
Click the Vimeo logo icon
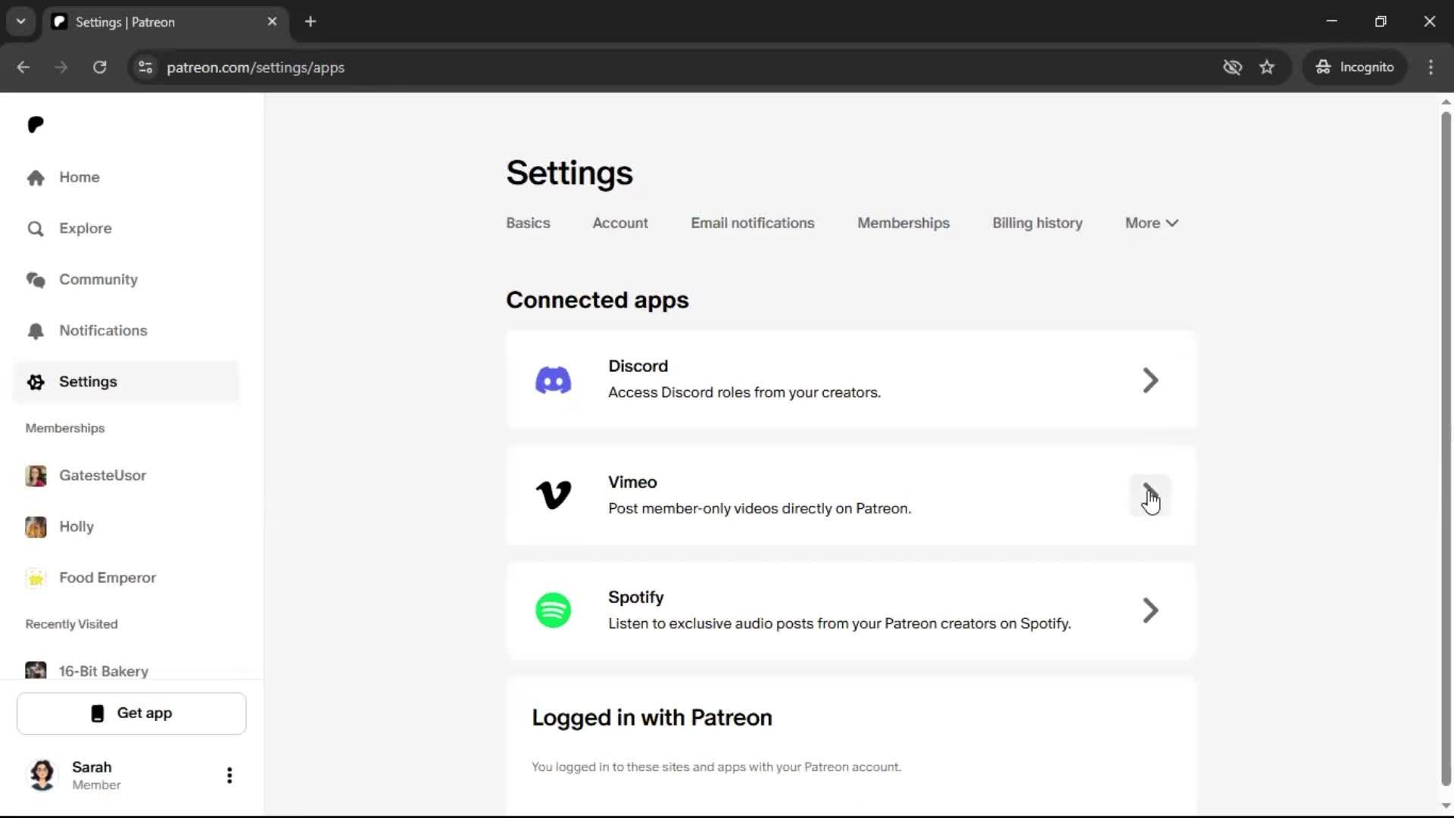[554, 495]
